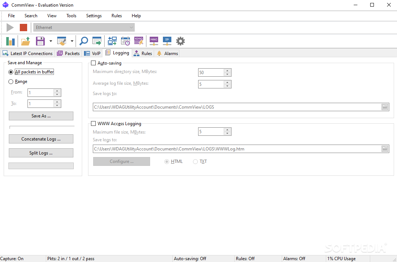Open the File menu
The image size is (397, 262).
tap(11, 16)
